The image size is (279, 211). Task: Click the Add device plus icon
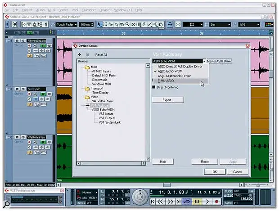(80, 54)
